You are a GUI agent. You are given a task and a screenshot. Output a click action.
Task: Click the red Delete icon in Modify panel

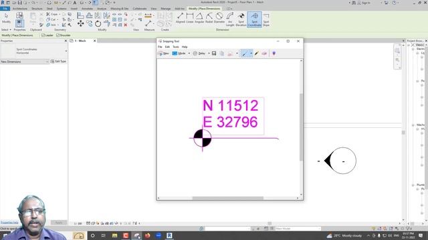coord(126,25)
